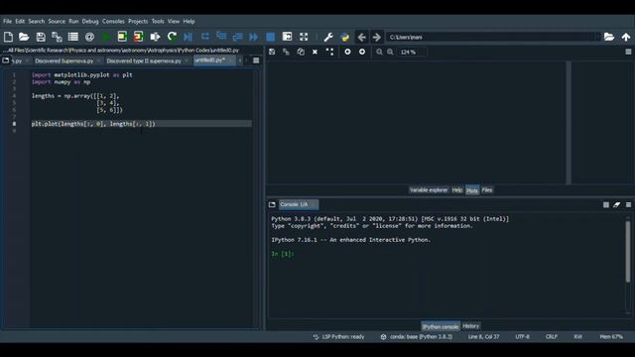This screenshot has width=635, height=357.
Task: Open the Search menu
Action: (x=37, y=21)
